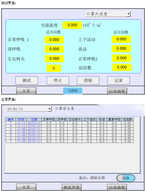145x191 pixels.
Task: Open 记录画面 from test screen
Action: click(117, 91)
